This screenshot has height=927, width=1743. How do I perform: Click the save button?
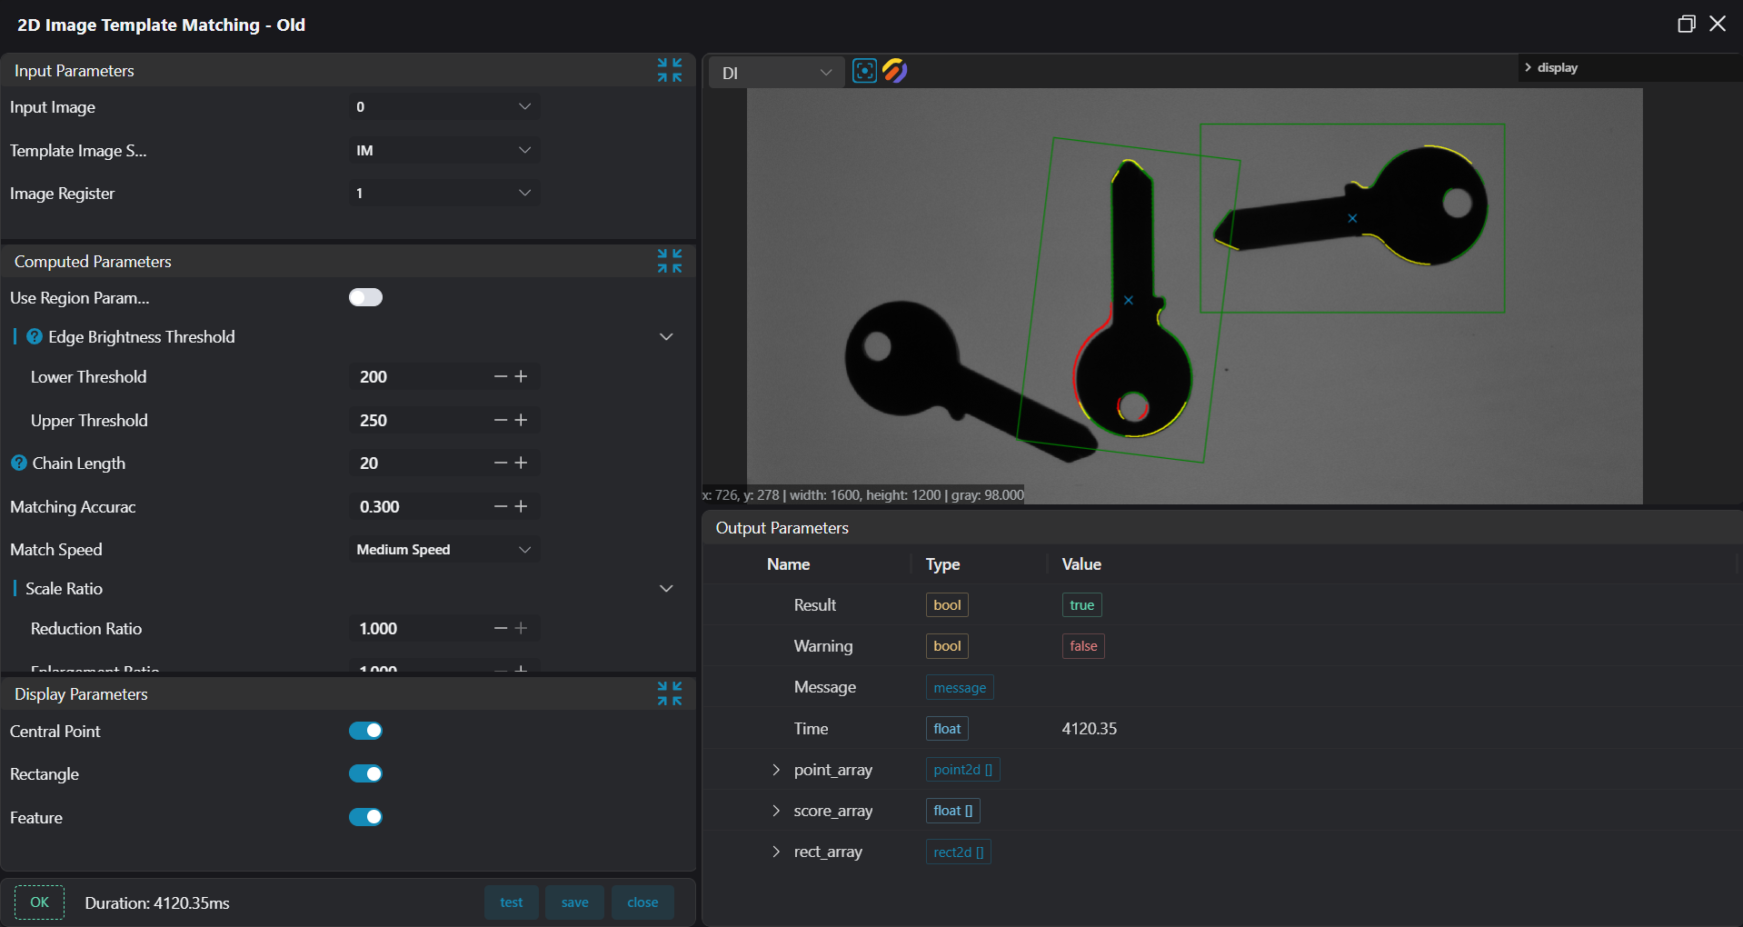(574, 902)
